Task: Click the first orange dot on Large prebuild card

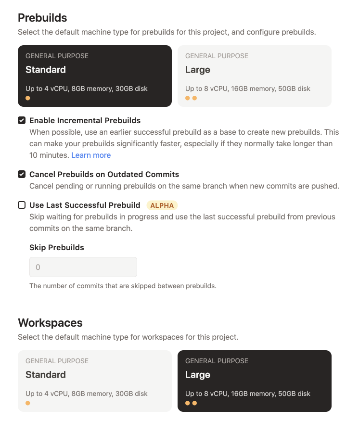Action: point(187,98)
